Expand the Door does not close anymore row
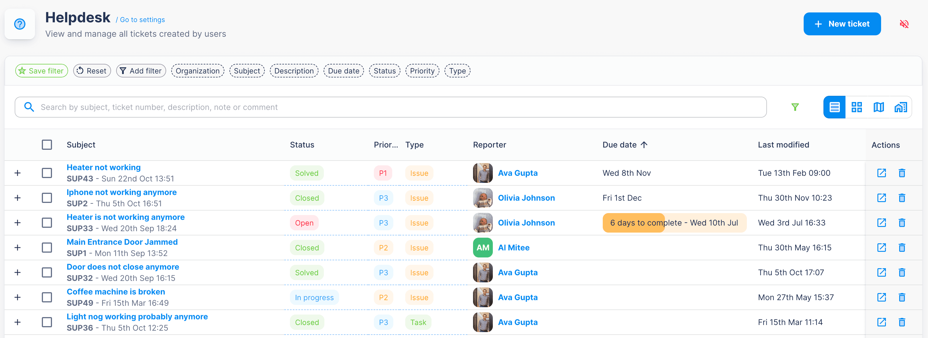 click(17, 272)
